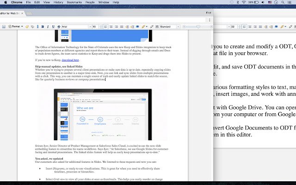296x185 pixels.
Task: Toggle Italic formatting in the front editor
Action: (x=48, y=27)
